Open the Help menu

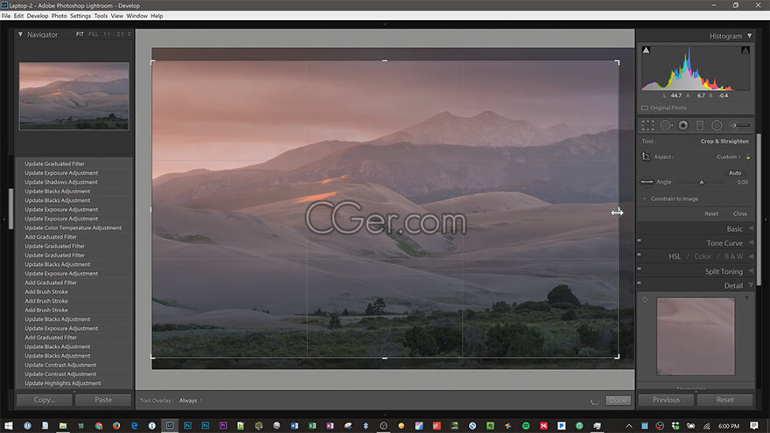pyautogui.click(x=157, y=16)
